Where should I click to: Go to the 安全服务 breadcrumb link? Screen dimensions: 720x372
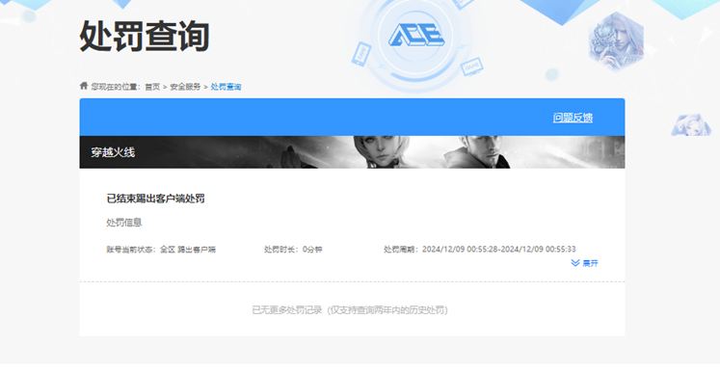point(185,87)
